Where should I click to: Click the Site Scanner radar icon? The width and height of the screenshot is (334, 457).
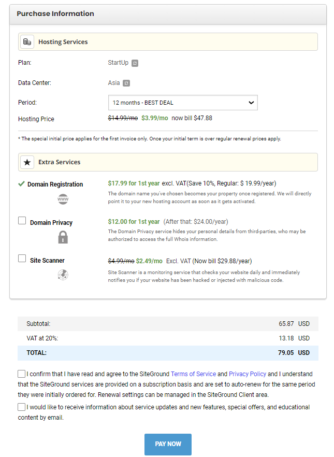click(63, 275)
